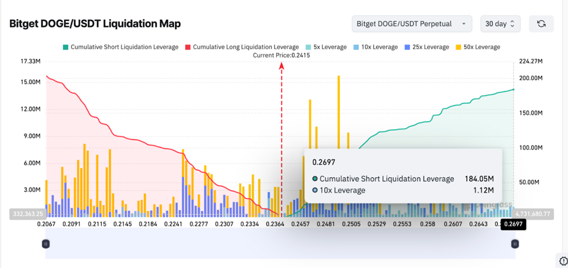568x268 pixels.
Task: Click x-axis label 0.2277
Action: pos(199,224)
